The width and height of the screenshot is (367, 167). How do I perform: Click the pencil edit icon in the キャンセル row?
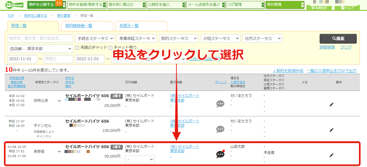point(331,130)
